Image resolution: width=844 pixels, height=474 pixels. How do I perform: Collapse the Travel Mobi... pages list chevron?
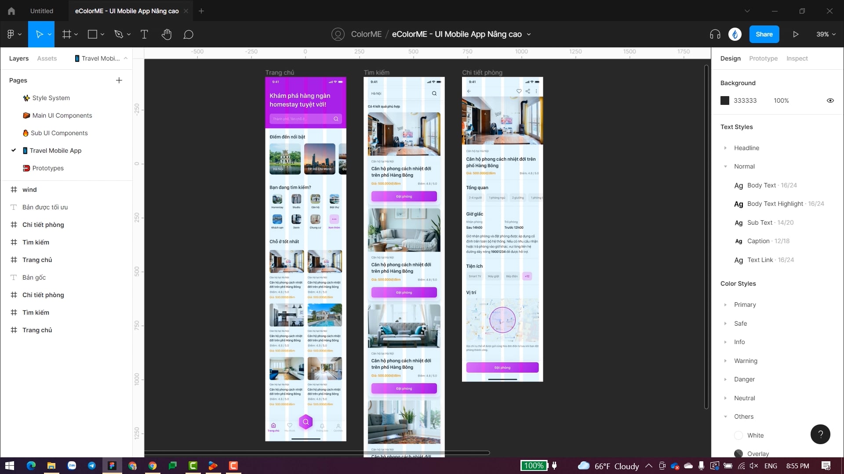125,58
